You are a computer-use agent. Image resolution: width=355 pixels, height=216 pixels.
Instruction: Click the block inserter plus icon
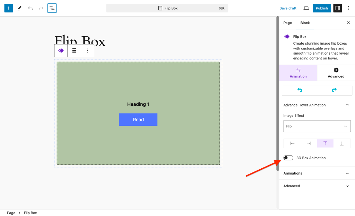point(9,8)
